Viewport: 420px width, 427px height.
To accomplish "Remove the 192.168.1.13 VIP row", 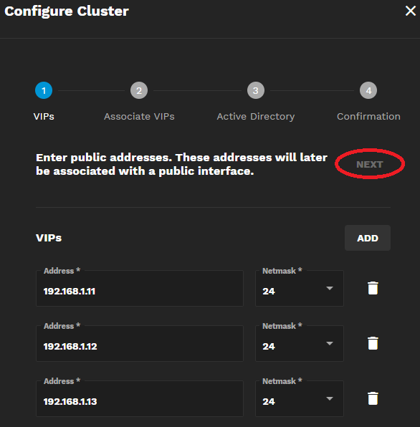I will coord(373,398).
